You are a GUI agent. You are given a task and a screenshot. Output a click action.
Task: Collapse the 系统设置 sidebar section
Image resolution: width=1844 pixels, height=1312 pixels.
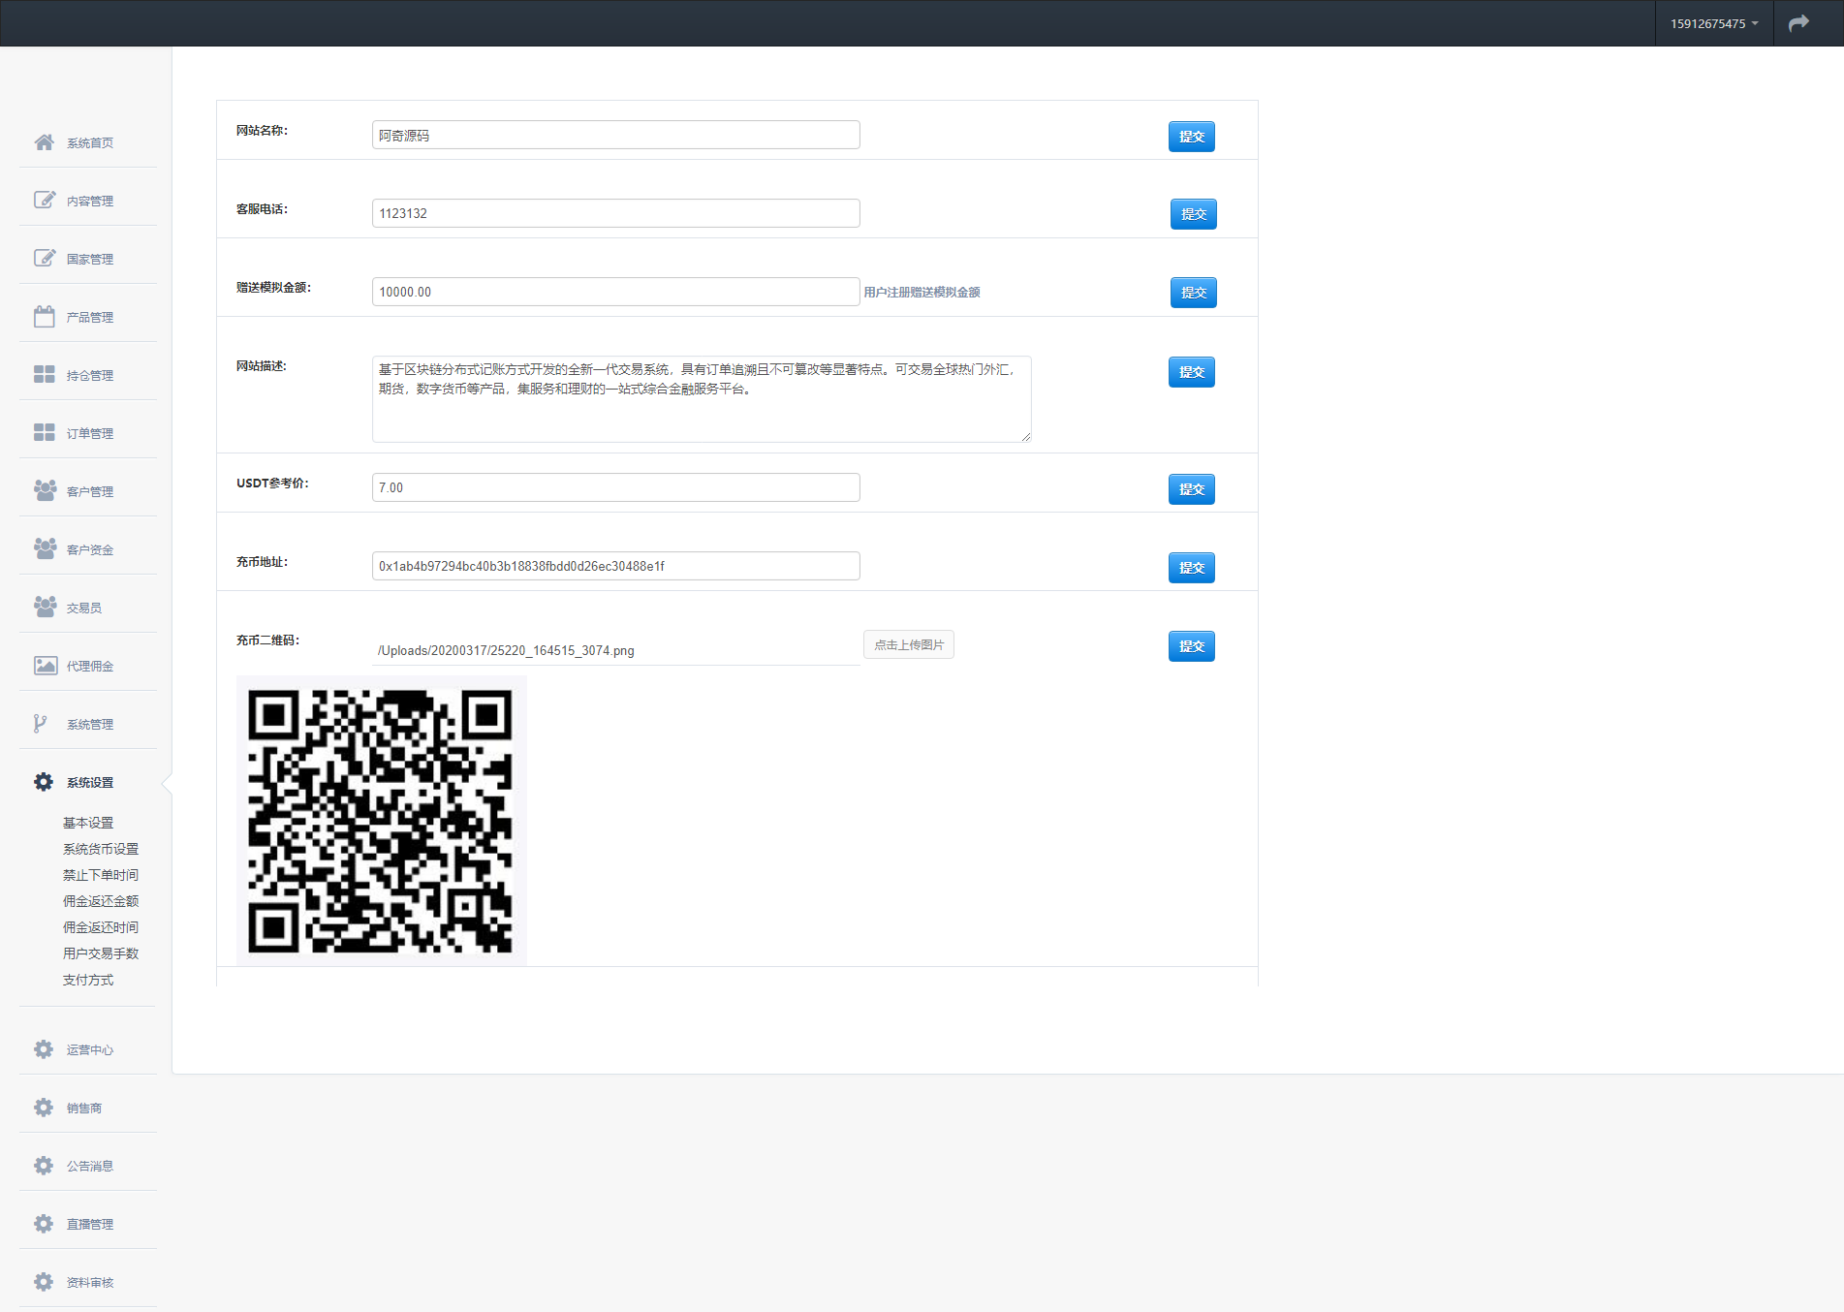pyautogui.click(x=89, y=782)
